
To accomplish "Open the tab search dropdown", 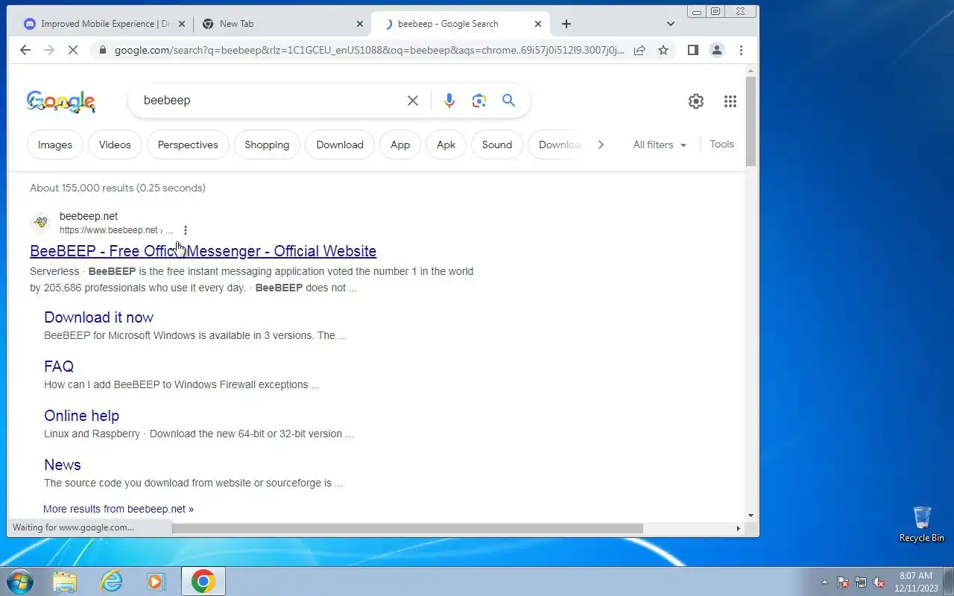I will pos(671,24).
